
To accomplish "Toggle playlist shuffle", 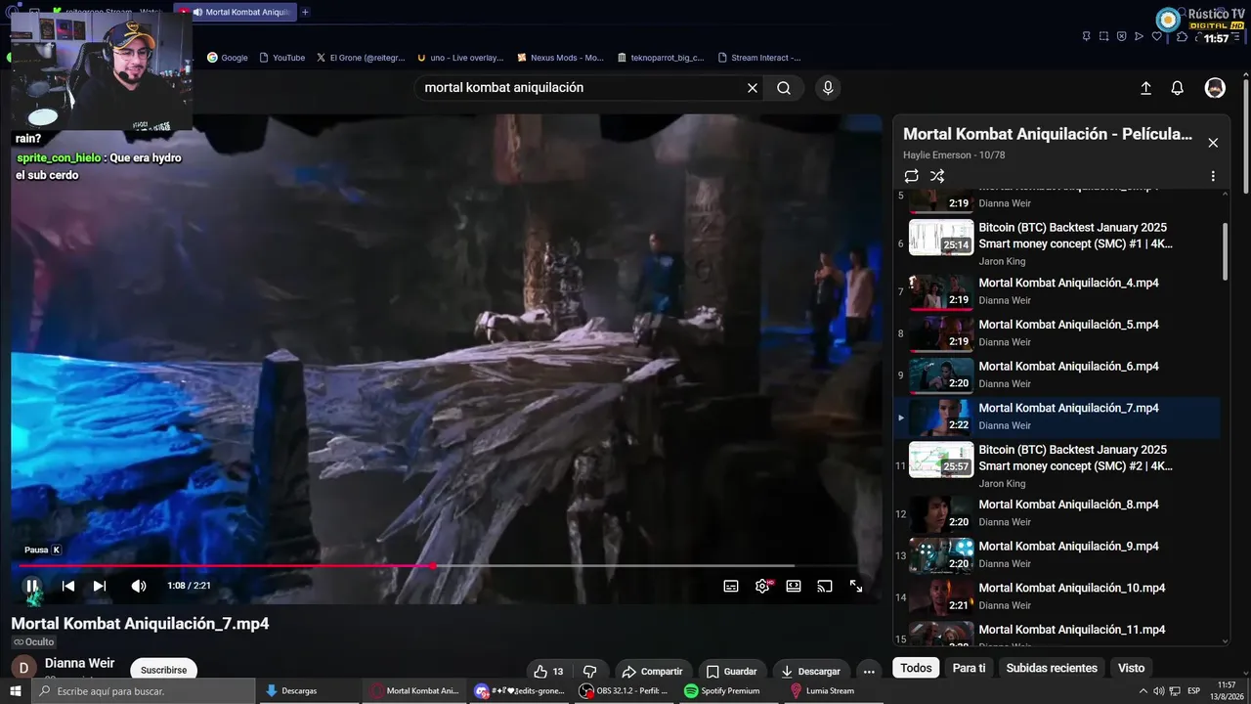I will (x=937, y=176).
